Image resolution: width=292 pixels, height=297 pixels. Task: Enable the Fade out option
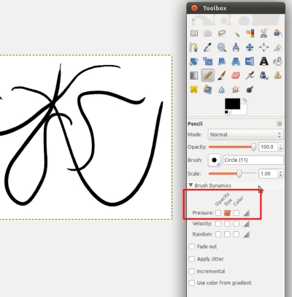(x=192, y=247)
